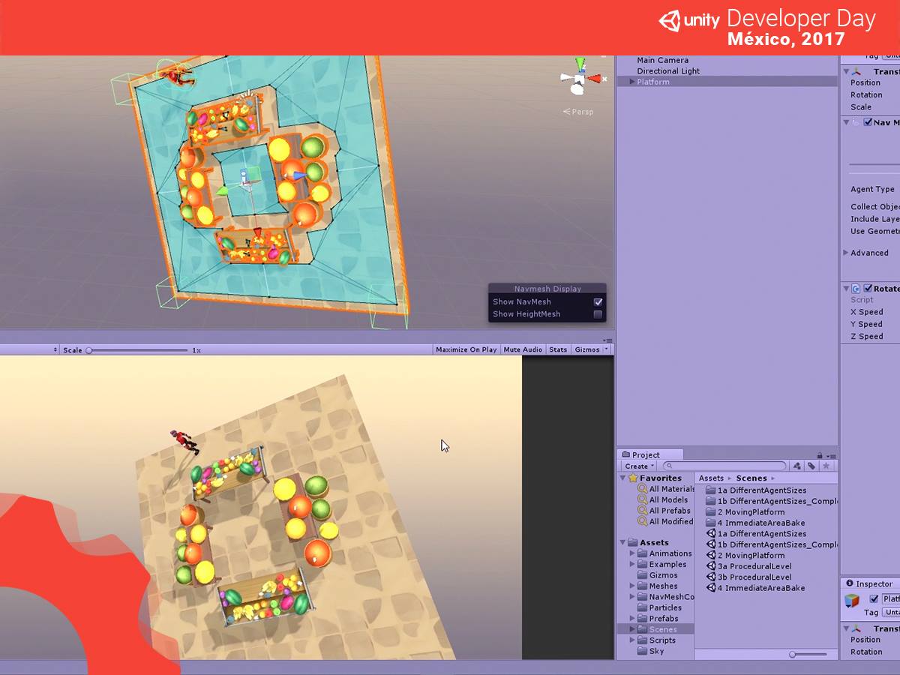Viewport: 900px width, 675px height.
Task: Disable the Nav Mesh component checkbox
Action: 868,122
